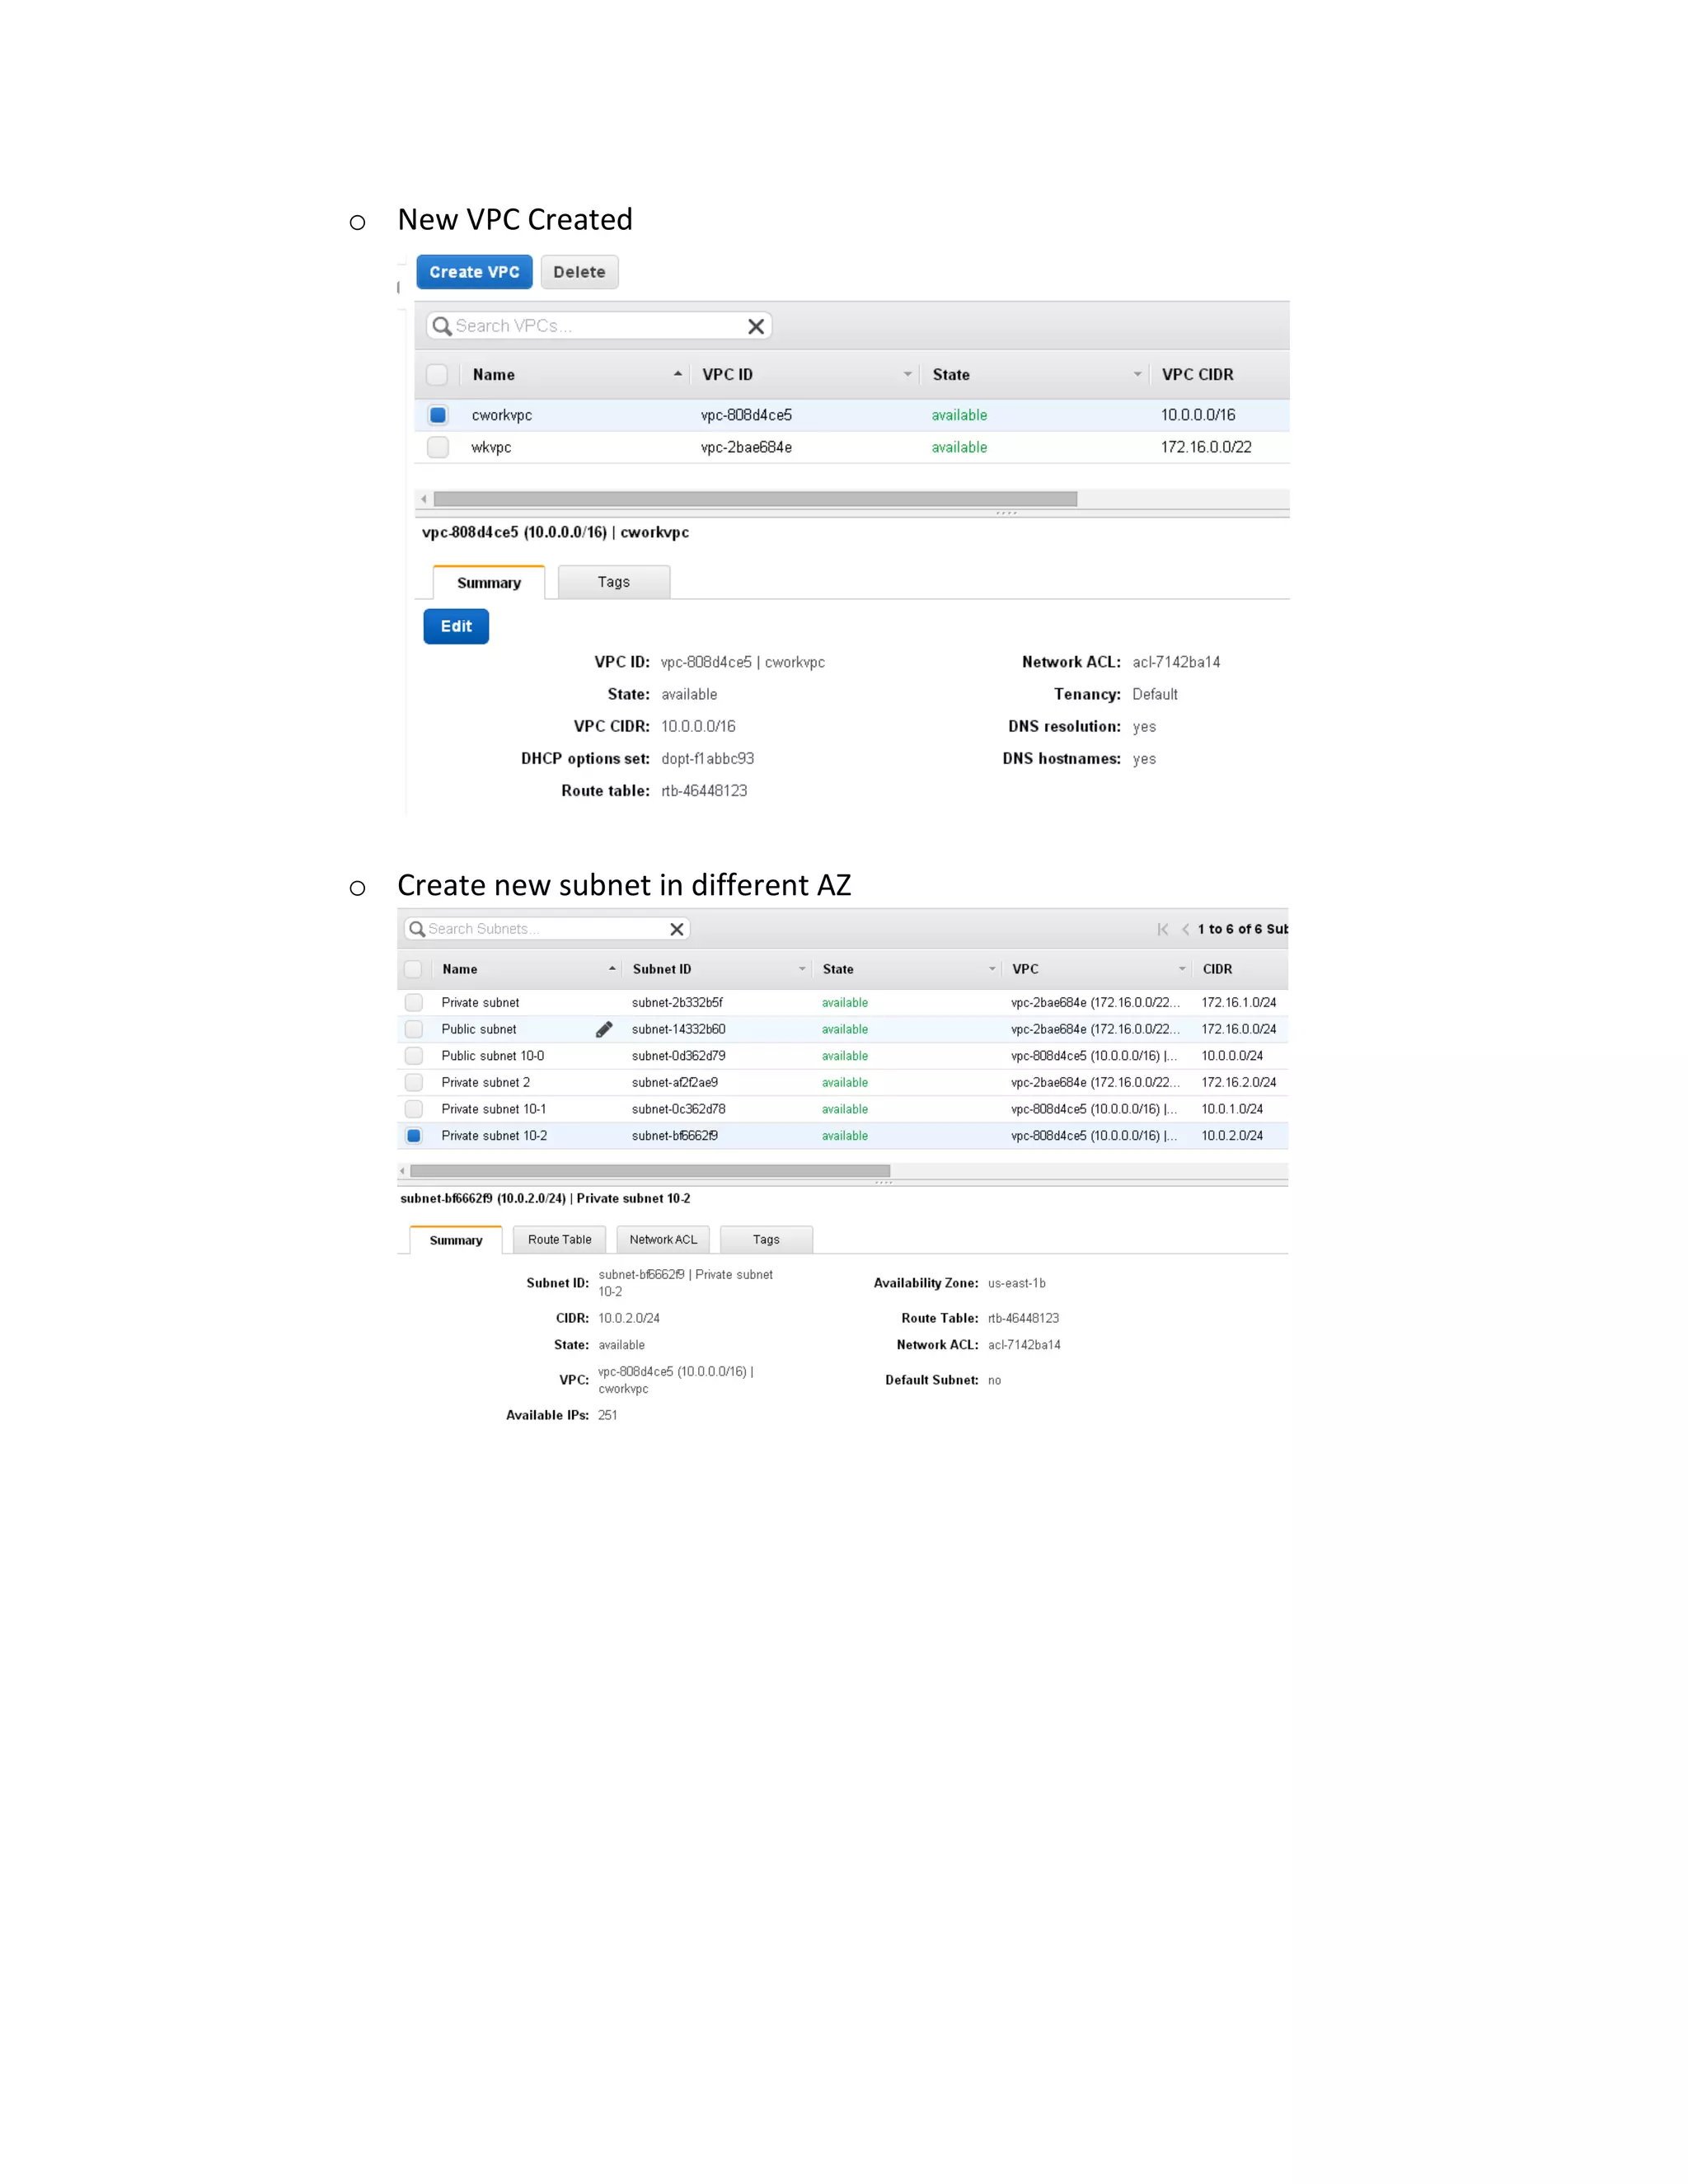Open the Subnet ID column dropdown
This screenshot has width=1688, height=2184.
click(x=802, y=969)
